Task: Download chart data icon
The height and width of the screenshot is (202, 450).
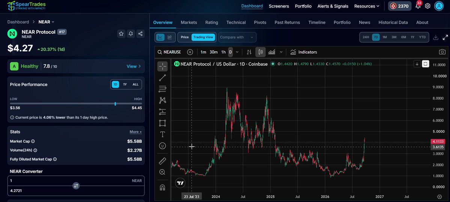Action: [436, 37]
